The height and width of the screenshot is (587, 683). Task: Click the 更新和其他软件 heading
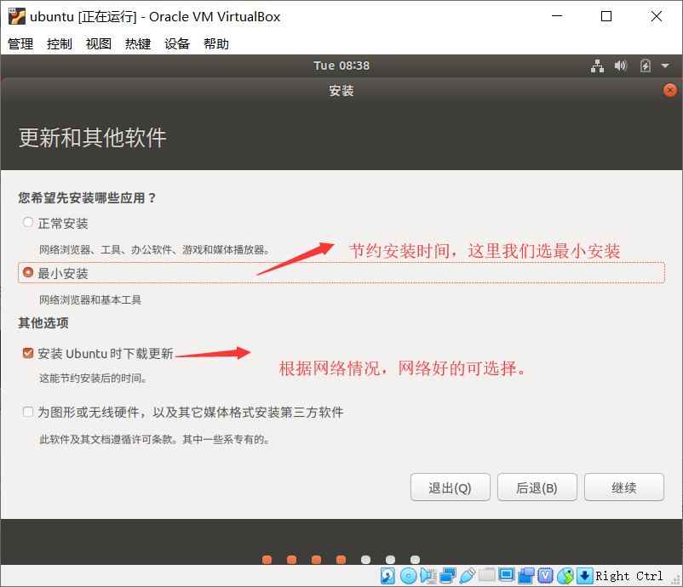(x=92, y=138)
